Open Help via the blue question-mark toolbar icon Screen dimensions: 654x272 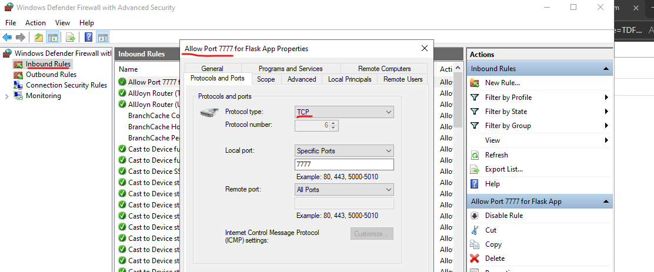coord(88,38)
